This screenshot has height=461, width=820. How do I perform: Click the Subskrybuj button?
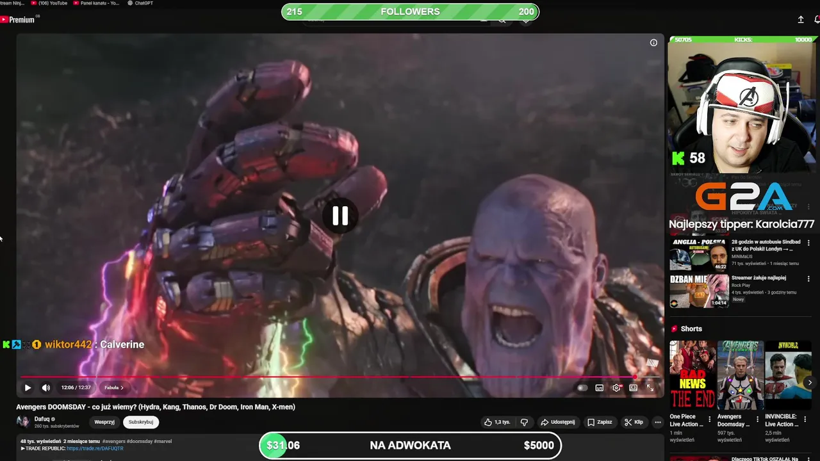coord(141,422)
